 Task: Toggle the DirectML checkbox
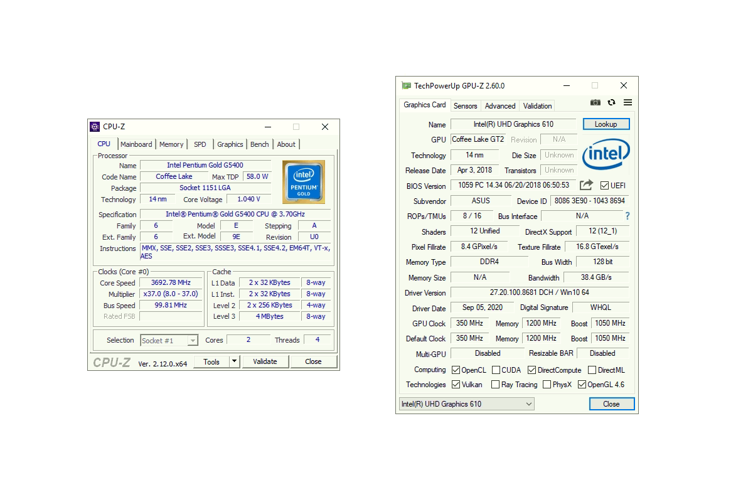point(592,370)
